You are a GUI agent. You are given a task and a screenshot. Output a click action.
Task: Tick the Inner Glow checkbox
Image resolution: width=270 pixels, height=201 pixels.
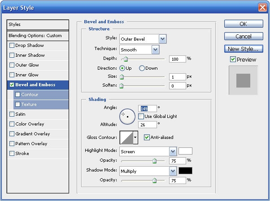[12, 75]
